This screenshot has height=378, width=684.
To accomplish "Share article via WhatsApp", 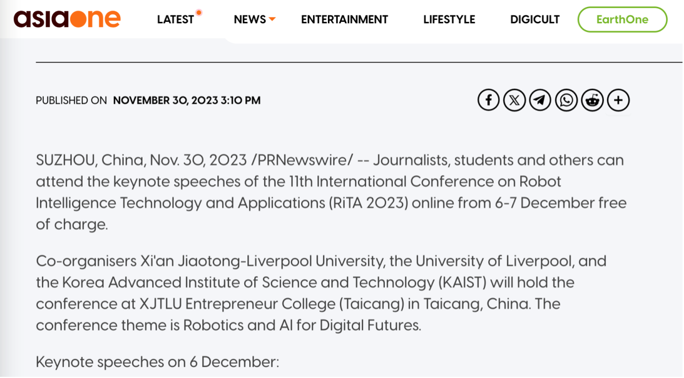I will coord(566,101).
